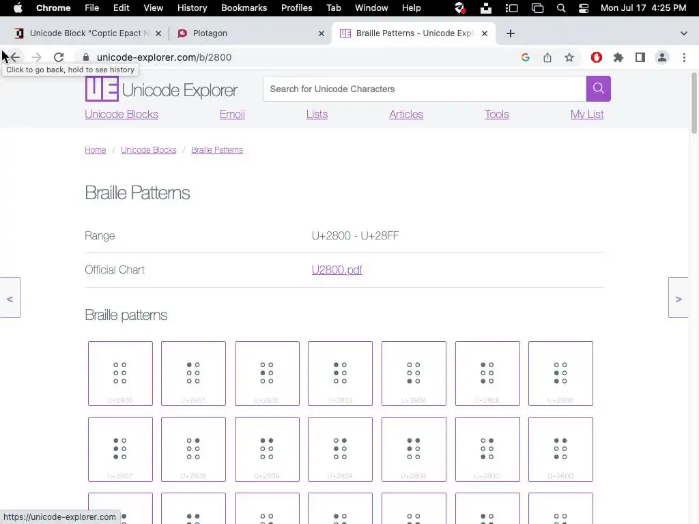699x524 pixels.
Task: Open the Emoji nav link
Action: [232, 114]
